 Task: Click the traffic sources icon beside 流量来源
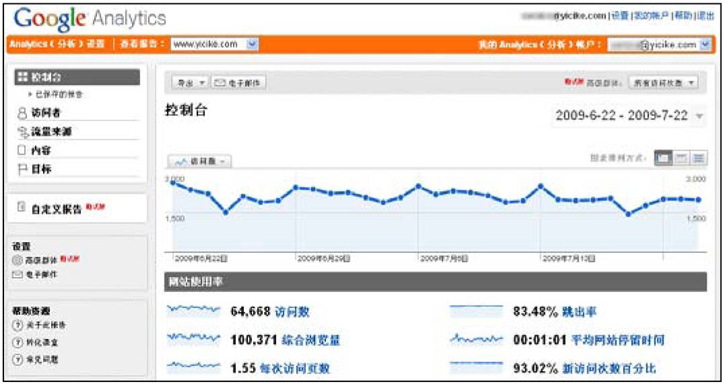tap(22, 132)
